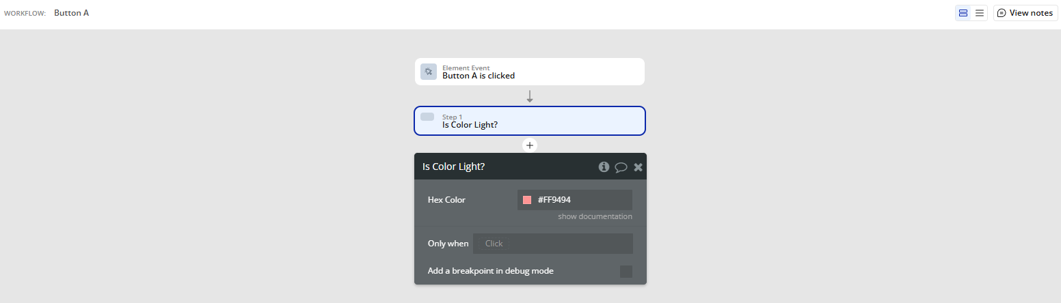Open the View notes panel
The height and width of the screenshot is (303, 1061).
1025,13
